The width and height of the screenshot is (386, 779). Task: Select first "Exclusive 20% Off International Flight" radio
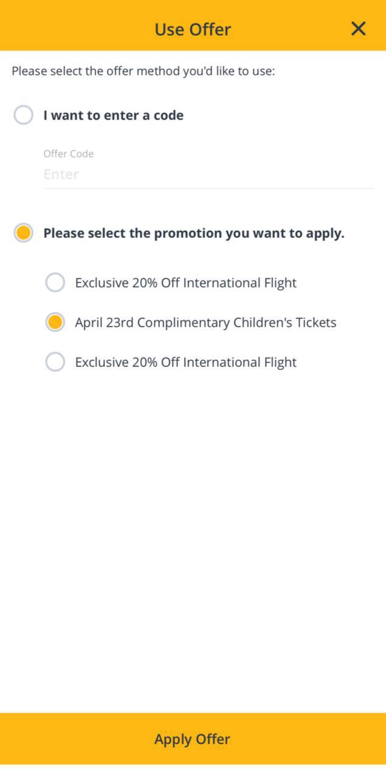tap(55, 282)
